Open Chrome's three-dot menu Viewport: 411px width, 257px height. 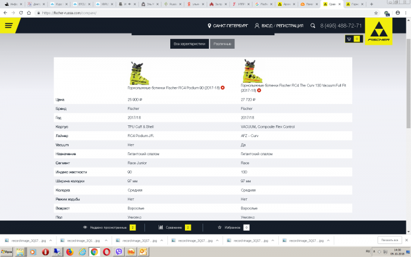pos(405,12)
